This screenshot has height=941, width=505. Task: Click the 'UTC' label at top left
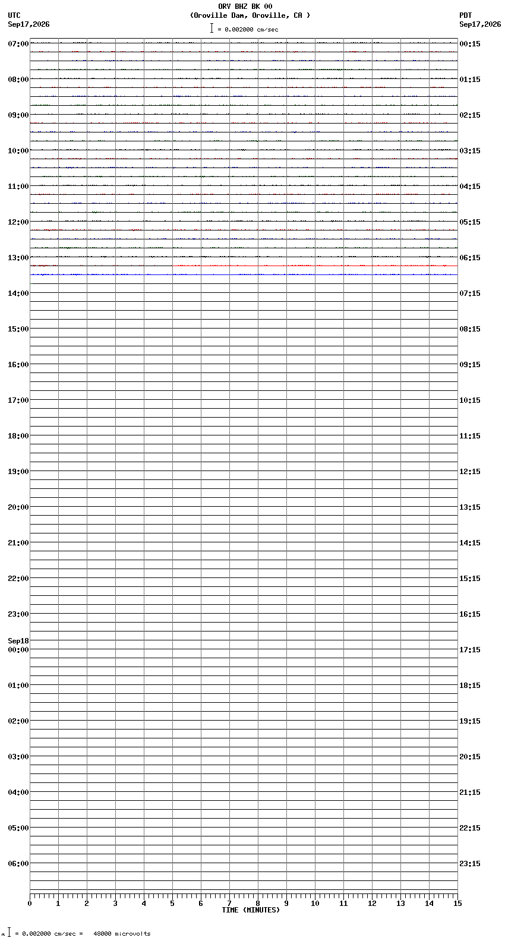pyautogui.click(x=14, y=15)
